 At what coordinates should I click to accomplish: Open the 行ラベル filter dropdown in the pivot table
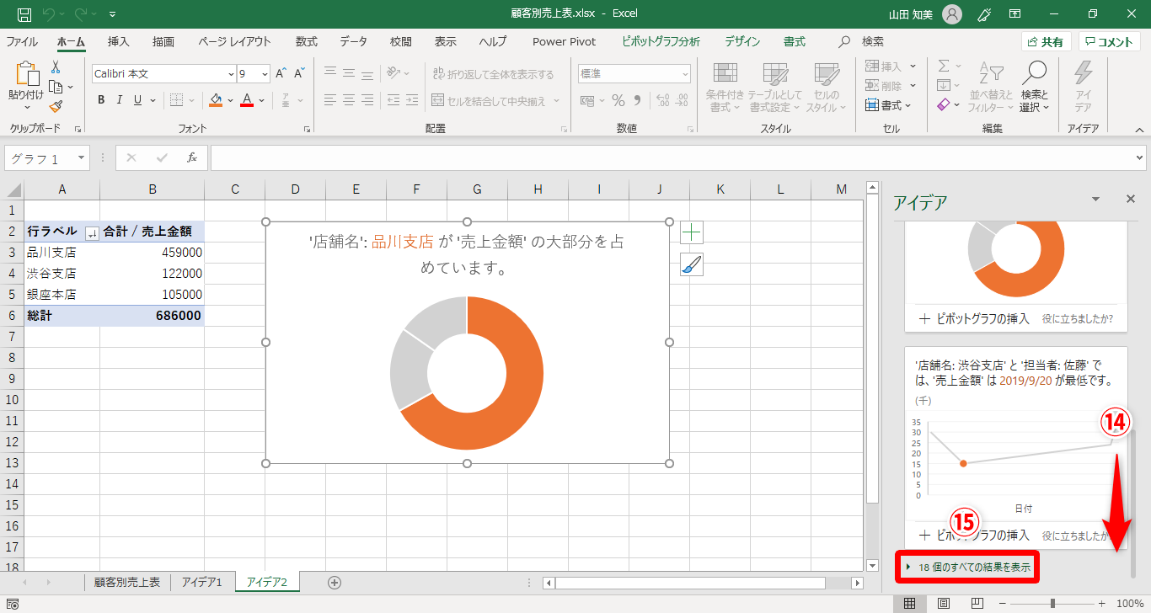click(x=93, y=232)
